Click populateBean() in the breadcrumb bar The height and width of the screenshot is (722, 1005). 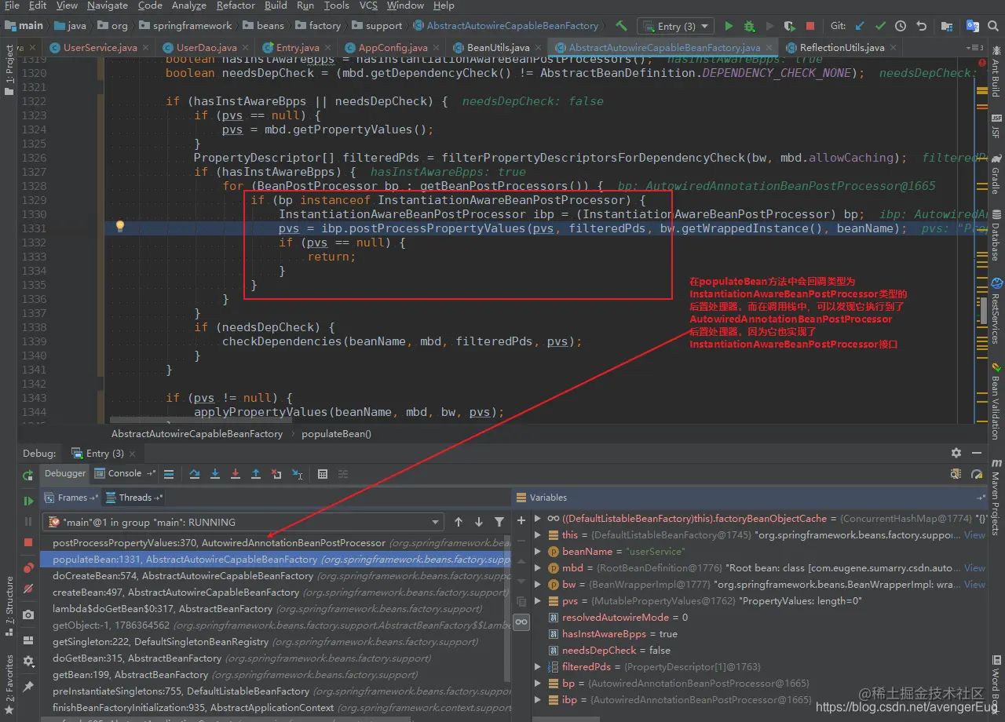click(x=336, y=433)
